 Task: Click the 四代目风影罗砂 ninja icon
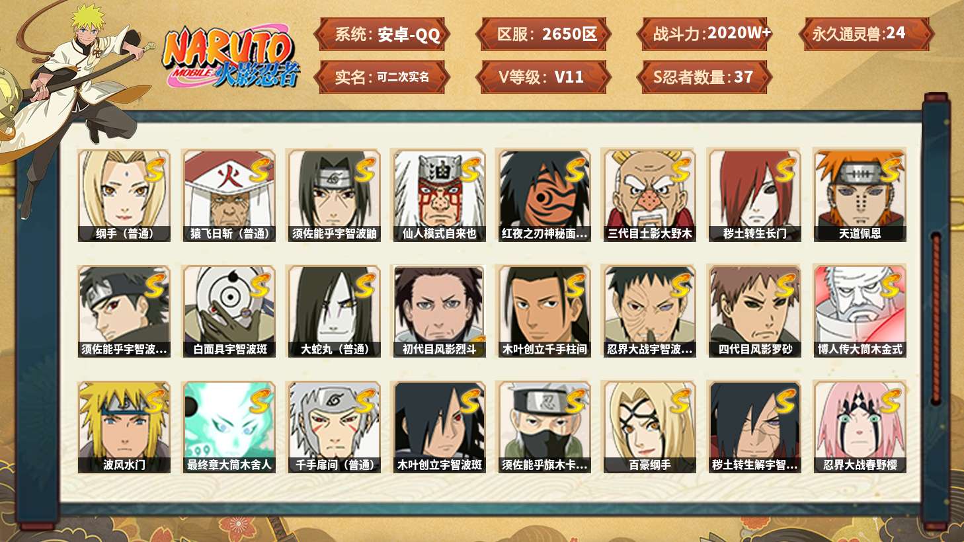click(754, 311)
